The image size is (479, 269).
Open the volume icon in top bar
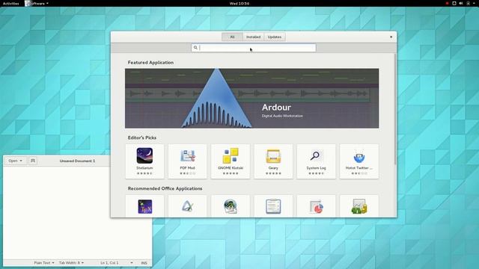point(461,3)
